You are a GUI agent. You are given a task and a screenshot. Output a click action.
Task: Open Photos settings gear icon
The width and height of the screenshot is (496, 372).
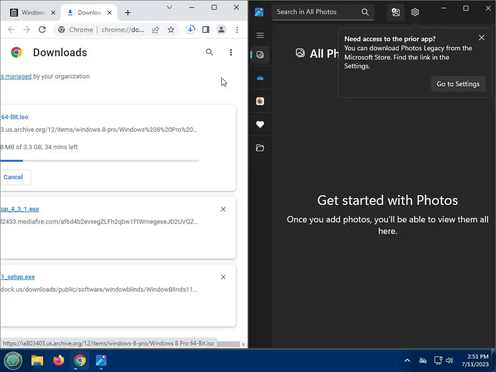click(x=415, y=12)
